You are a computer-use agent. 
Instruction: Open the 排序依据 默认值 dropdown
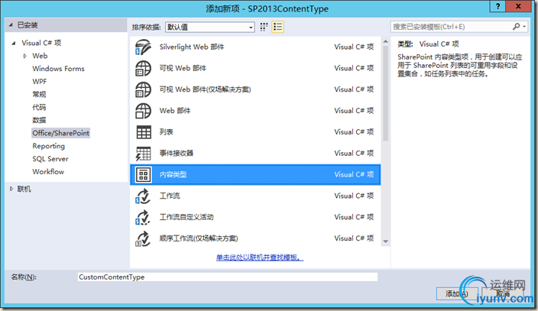pyautogui.click(x=210, y=27)
